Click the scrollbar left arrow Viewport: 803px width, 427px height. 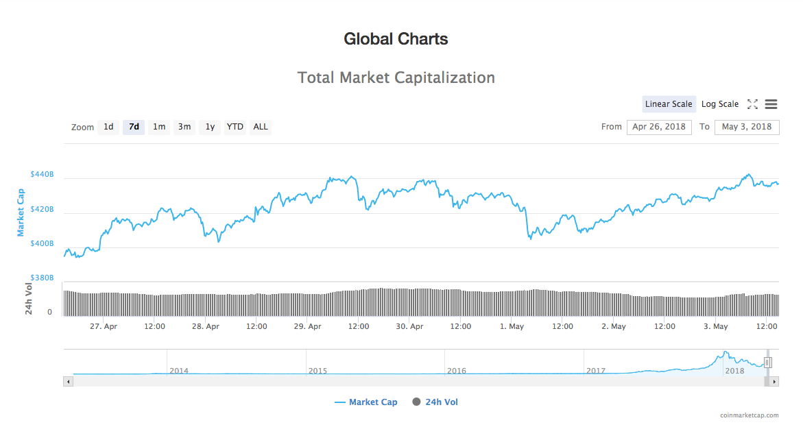[68, 381]
